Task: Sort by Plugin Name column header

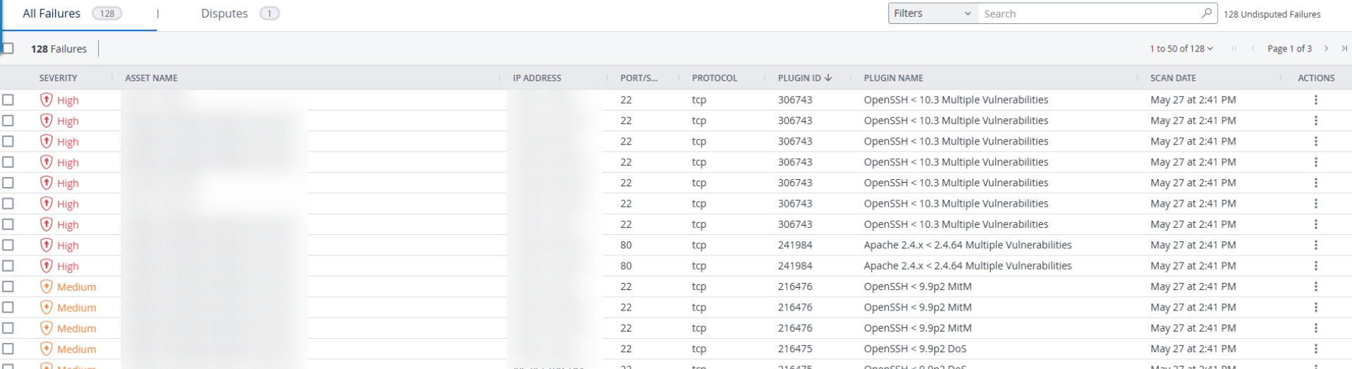Action: (x=893, y=78)
